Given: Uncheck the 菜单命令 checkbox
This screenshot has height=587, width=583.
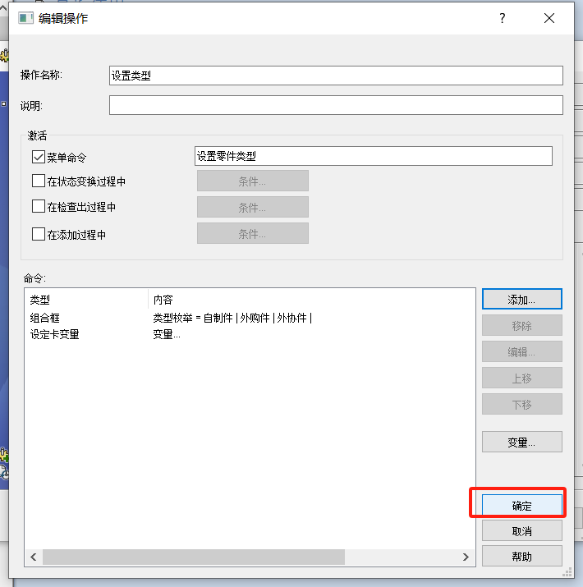Looking at the screenshot, I should tap(39, 157).
